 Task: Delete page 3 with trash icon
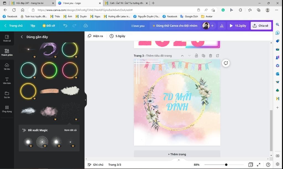click(210, 56)
